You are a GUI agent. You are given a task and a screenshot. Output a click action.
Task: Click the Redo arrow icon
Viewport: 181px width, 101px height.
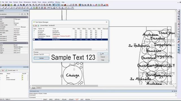(x=30, y=5)
